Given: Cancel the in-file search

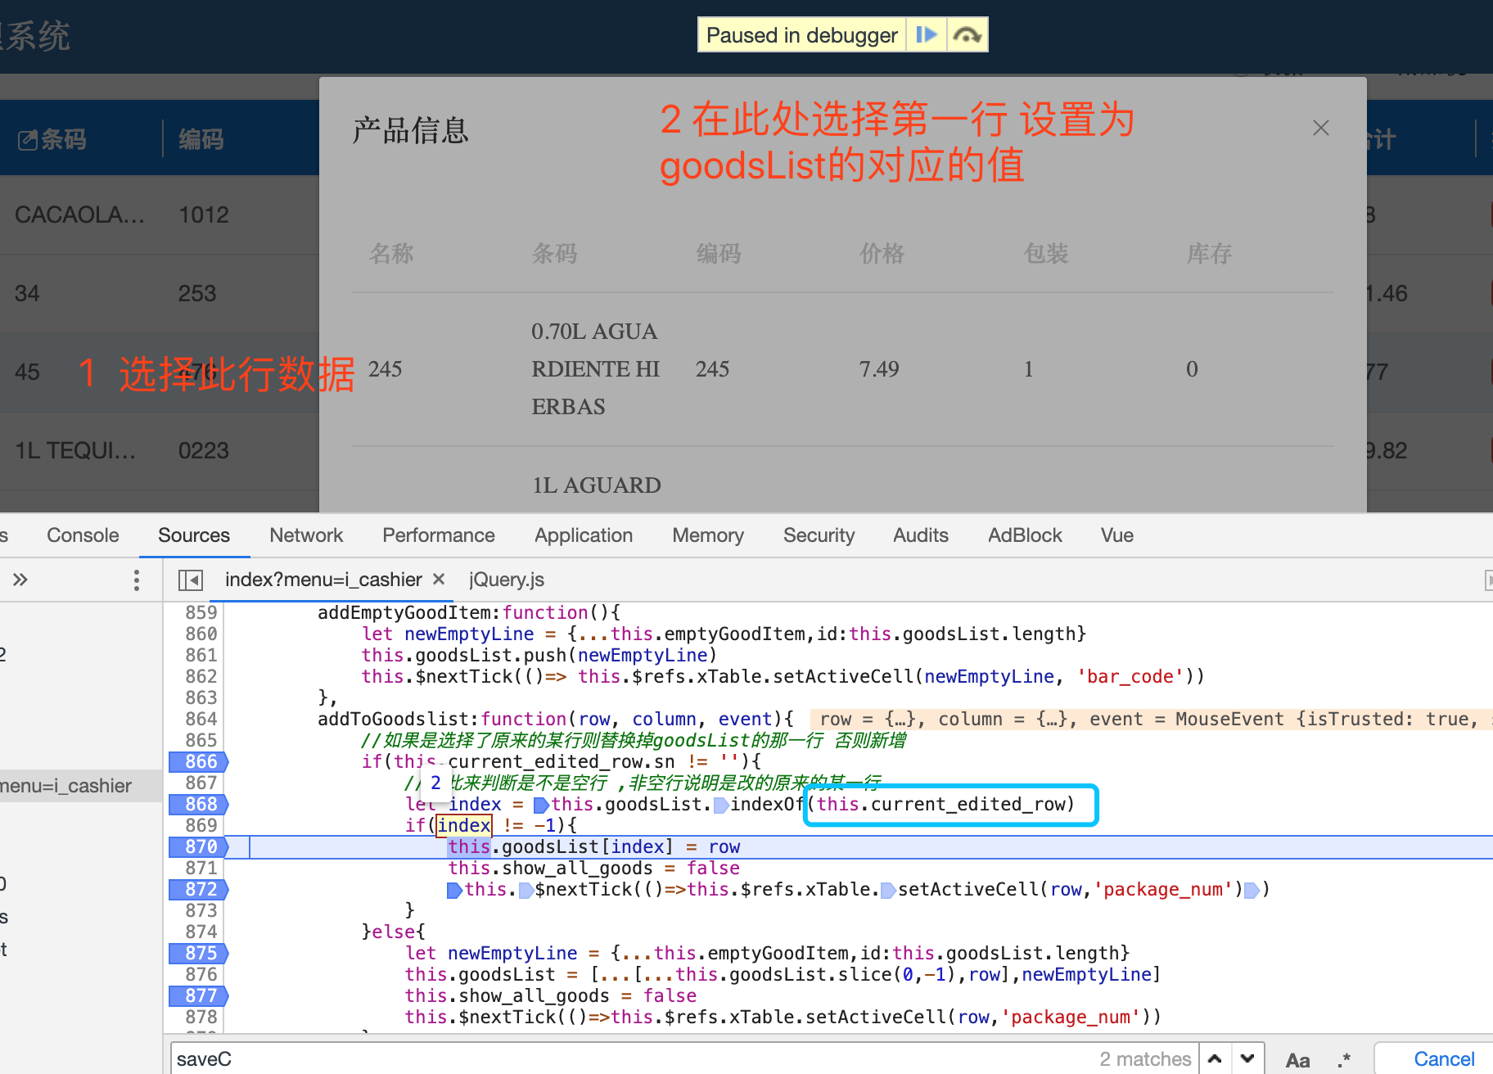Looking at the screenshot, I should click(x=1444, y=1058).
